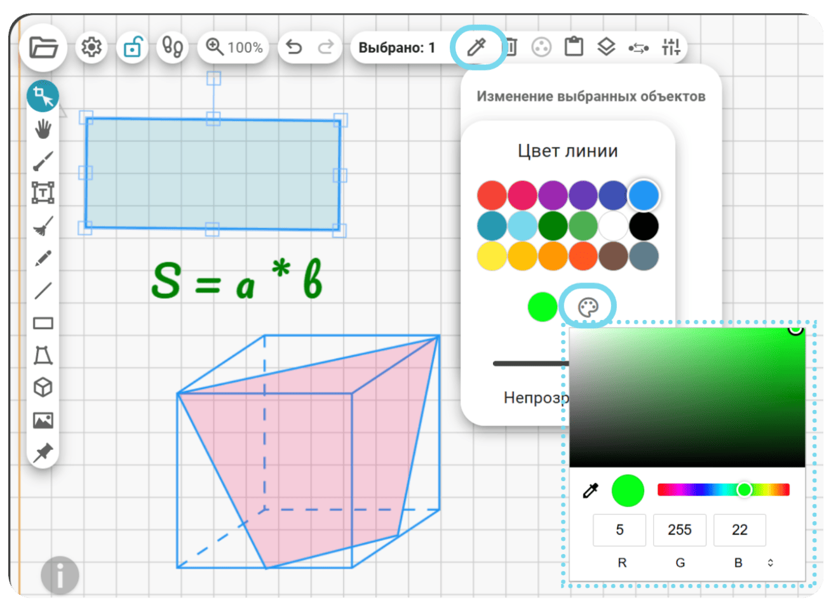The height and width of the screenshot is (603, 836).
Task: Click the footprints steps icon
Action: 172,47
